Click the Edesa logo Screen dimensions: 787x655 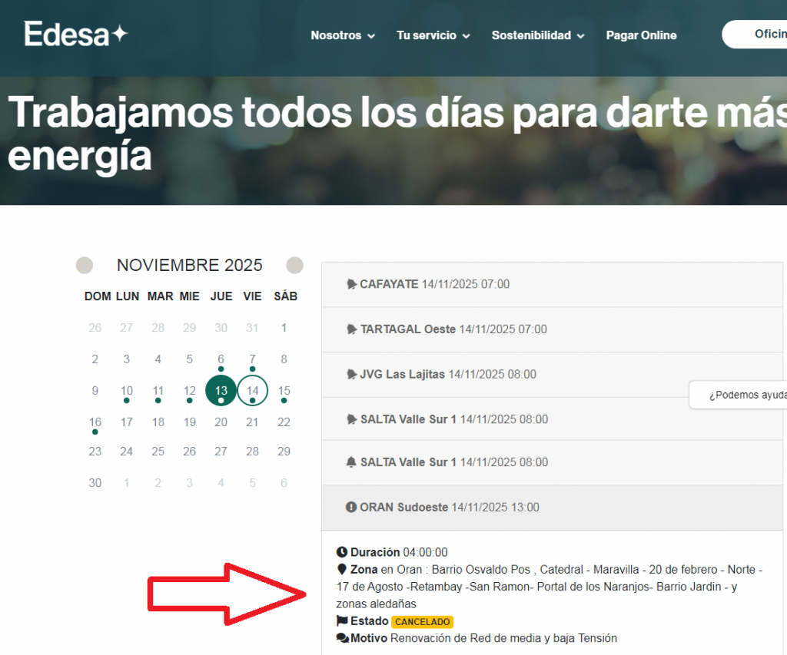(76, 34)
